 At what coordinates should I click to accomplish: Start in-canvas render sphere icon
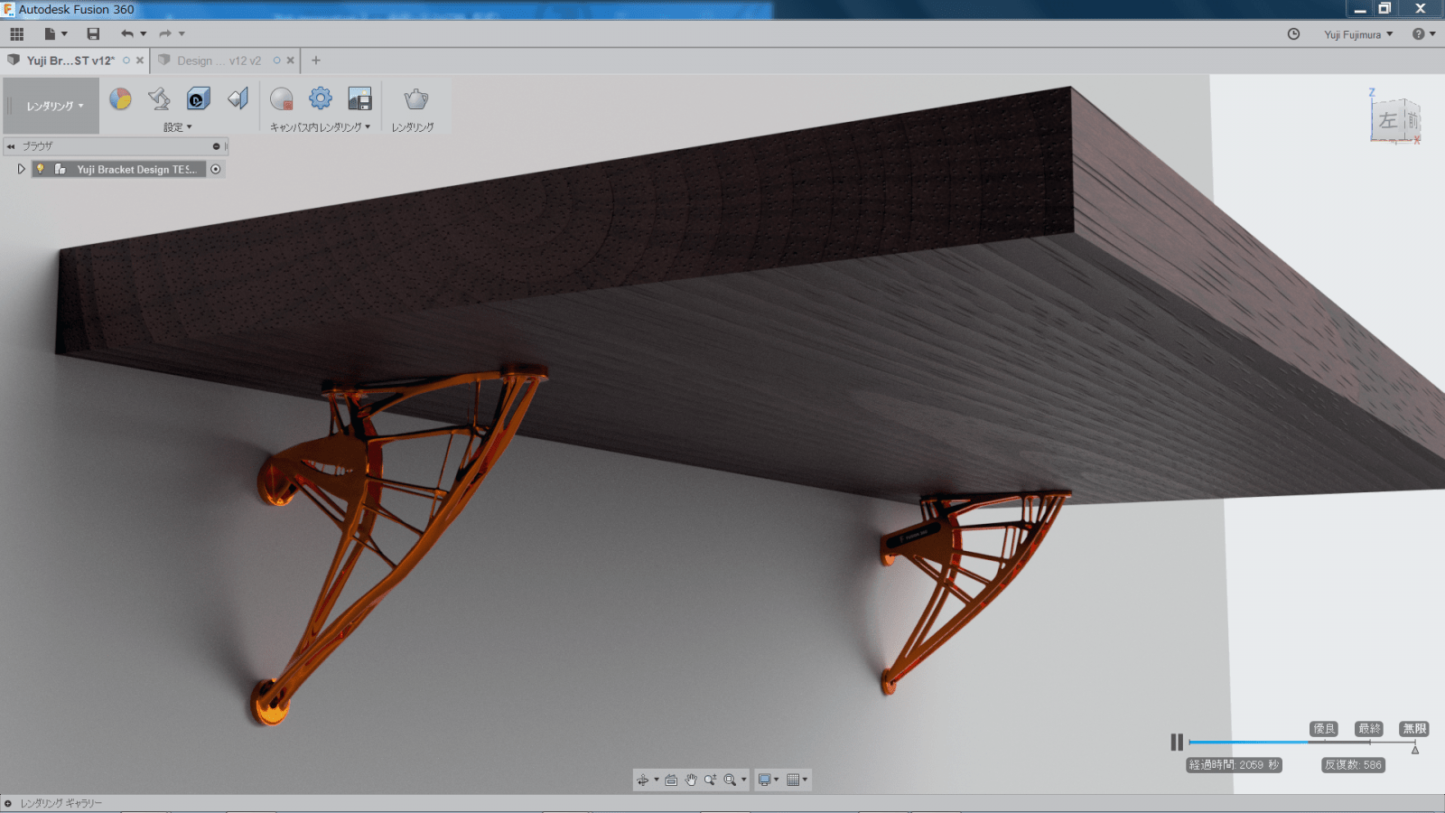point(282,98)
